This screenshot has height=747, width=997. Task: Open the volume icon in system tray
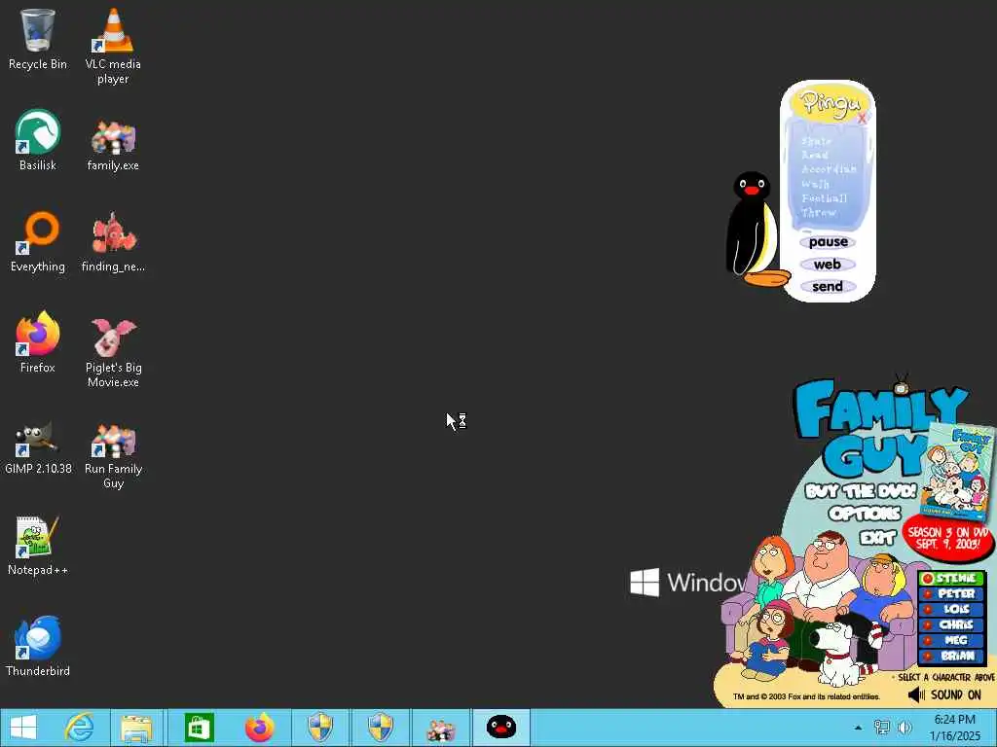pyautogui.click(x=905, y=728)
